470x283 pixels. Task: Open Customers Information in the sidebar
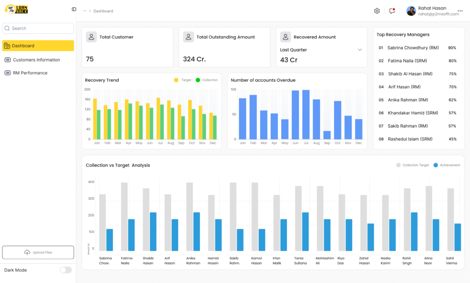tap(36, 60)
